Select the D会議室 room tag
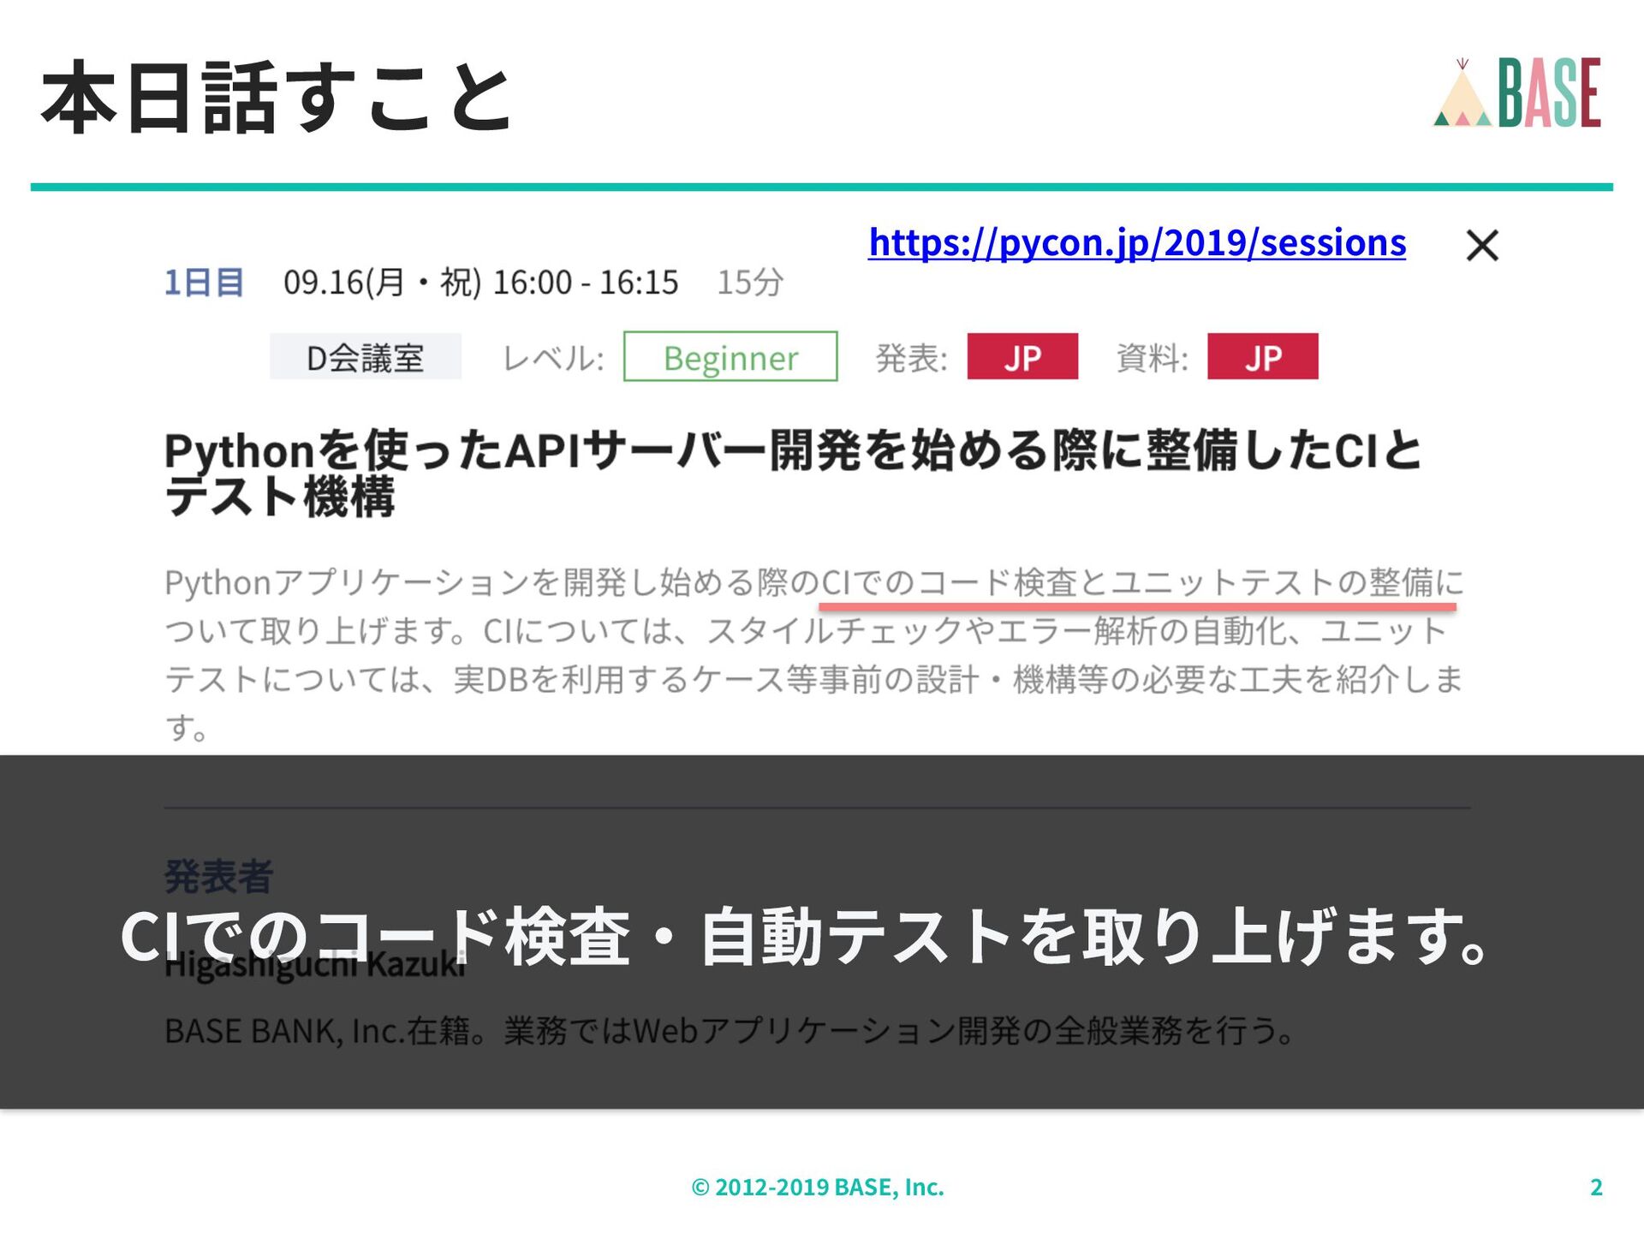 pyautogui.click(x=365, y=357)
